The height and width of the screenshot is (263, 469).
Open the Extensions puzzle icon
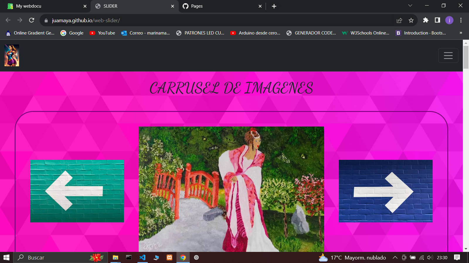tap(426, 20)
